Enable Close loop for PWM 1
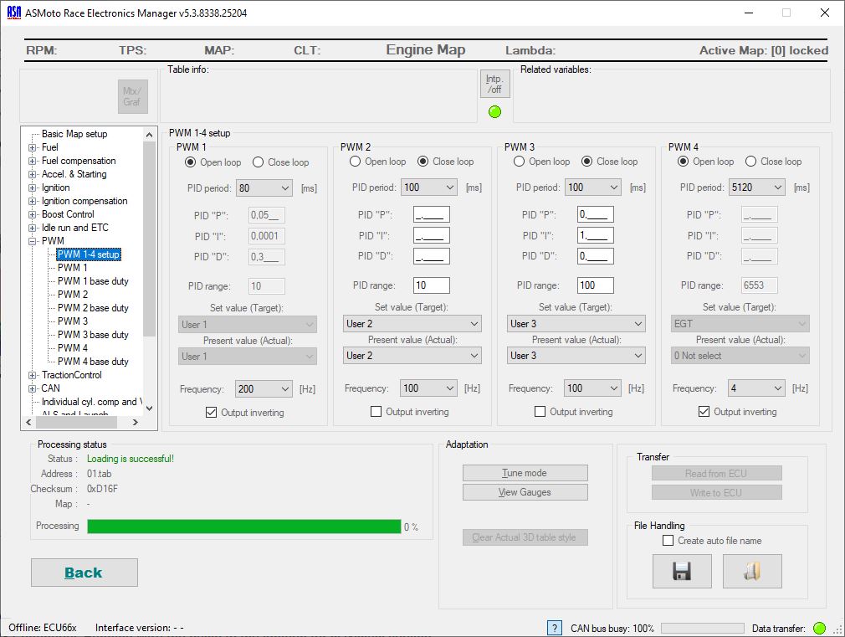The height and width of the screenshot is (637, 845). pos(259,162)
